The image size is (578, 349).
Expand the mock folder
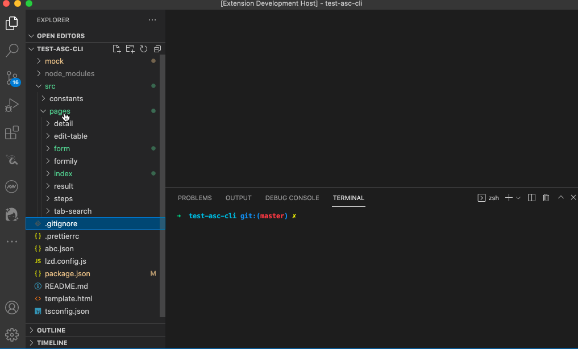(x=93, y=61)
